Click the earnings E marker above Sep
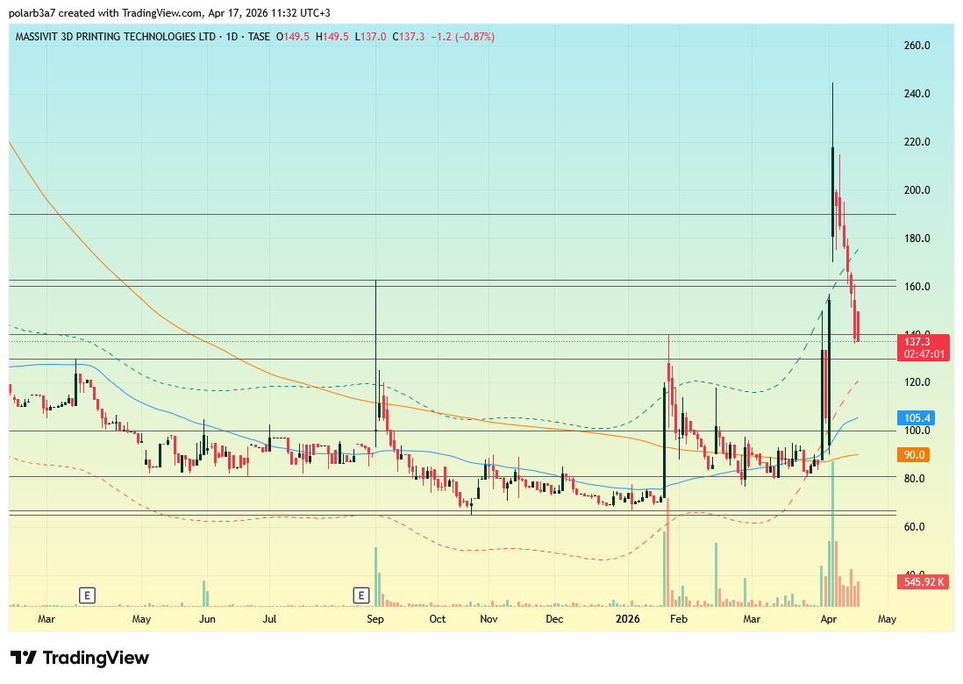 point(361,595)
